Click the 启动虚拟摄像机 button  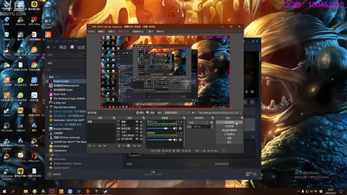229,130
